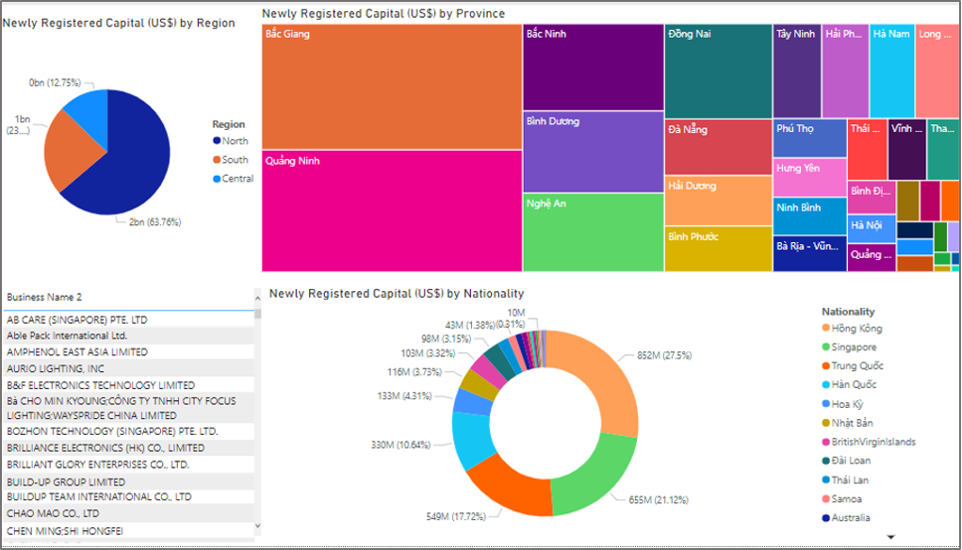Click the Hàn Quốc legend dot

pyautogui.click(x=826, y=385)
